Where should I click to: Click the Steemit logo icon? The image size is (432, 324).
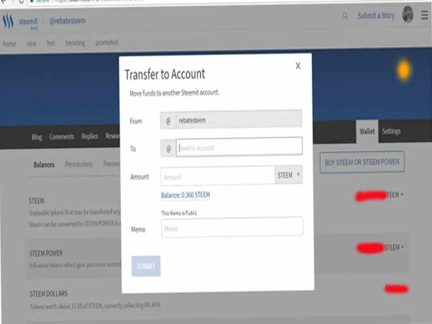(8, 21)
